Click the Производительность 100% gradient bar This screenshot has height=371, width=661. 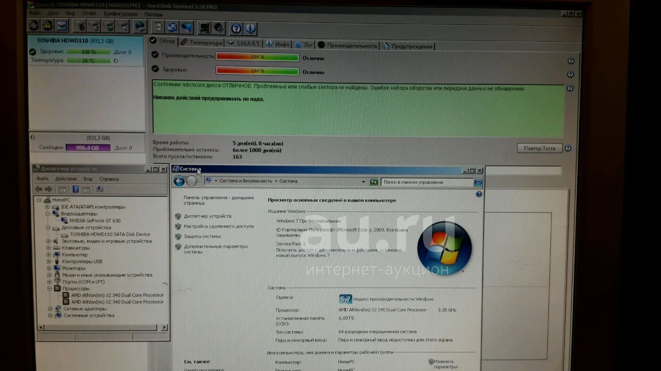pos(257,57)
